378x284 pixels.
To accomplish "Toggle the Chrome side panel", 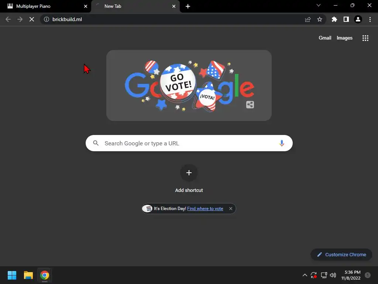I will coord(346,19).
